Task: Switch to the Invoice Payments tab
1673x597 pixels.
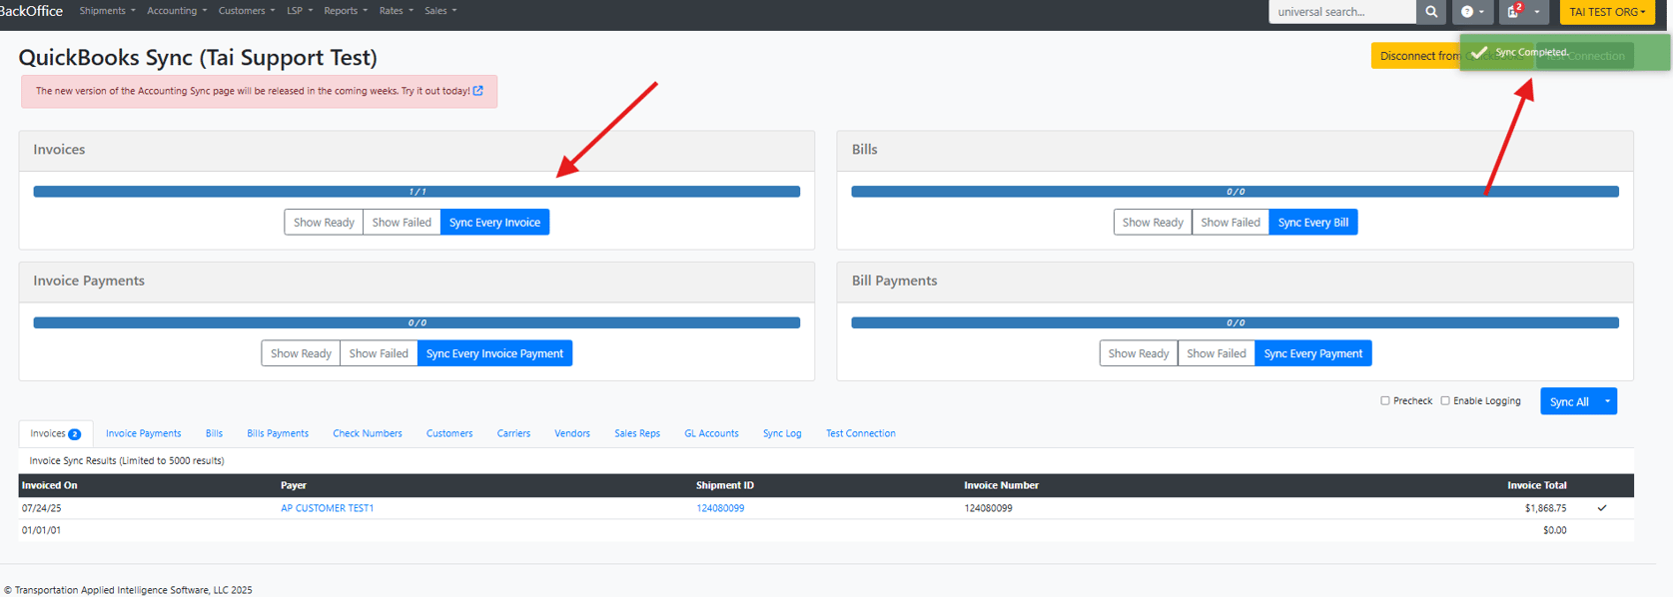Action: 143,433
